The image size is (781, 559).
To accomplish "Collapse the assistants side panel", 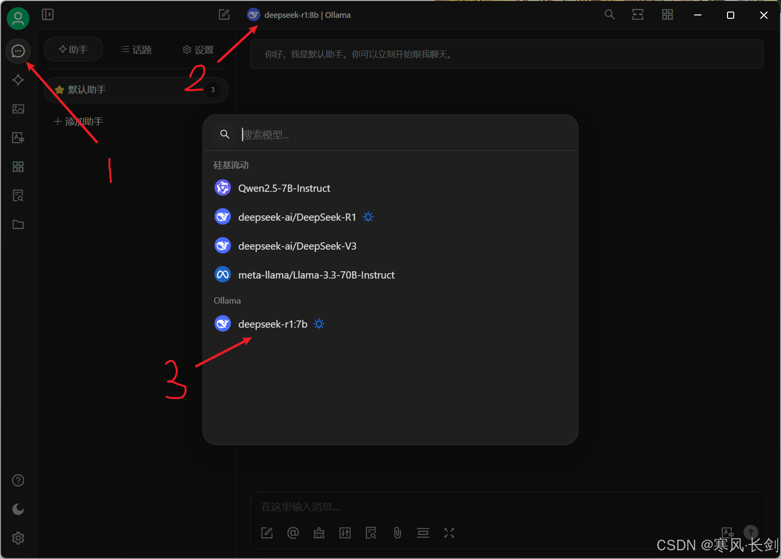I will pos(48,14).
